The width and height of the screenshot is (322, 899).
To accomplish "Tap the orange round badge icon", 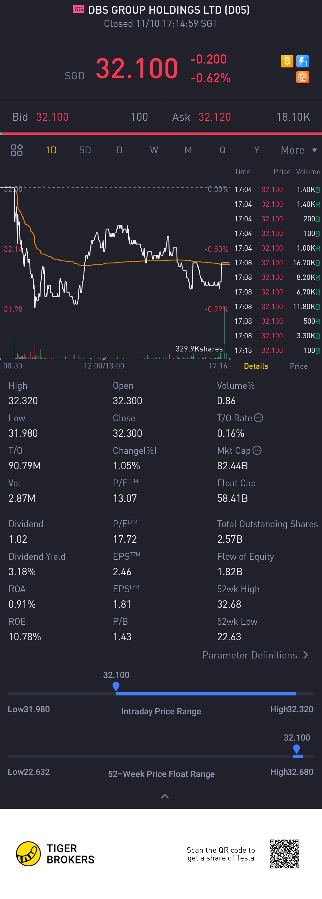I will point(302,77).
